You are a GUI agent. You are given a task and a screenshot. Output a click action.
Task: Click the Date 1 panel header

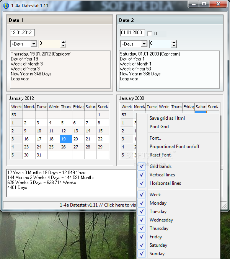(x=59, y=20)
